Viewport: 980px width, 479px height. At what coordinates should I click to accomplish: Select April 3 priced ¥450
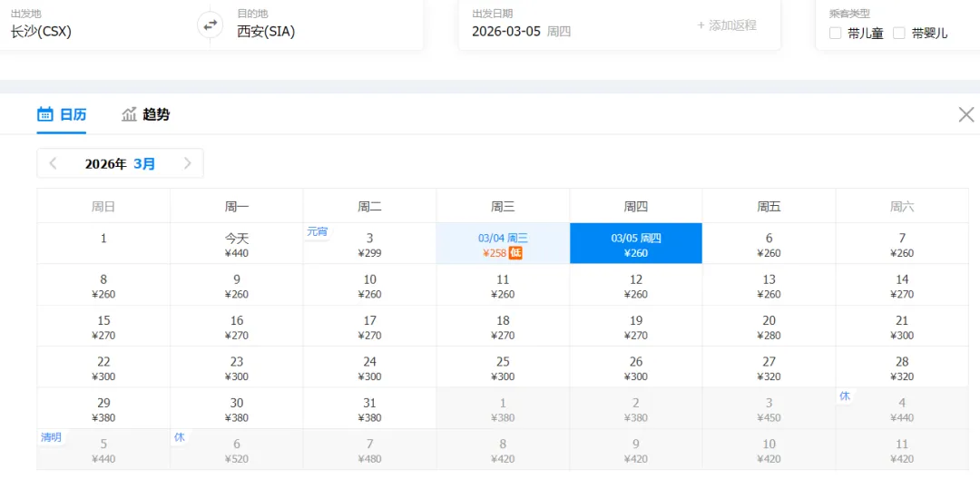tap(769, 408)
